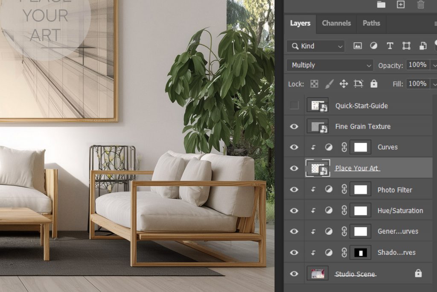Hide the Curves layer

[x=294, y=147]
